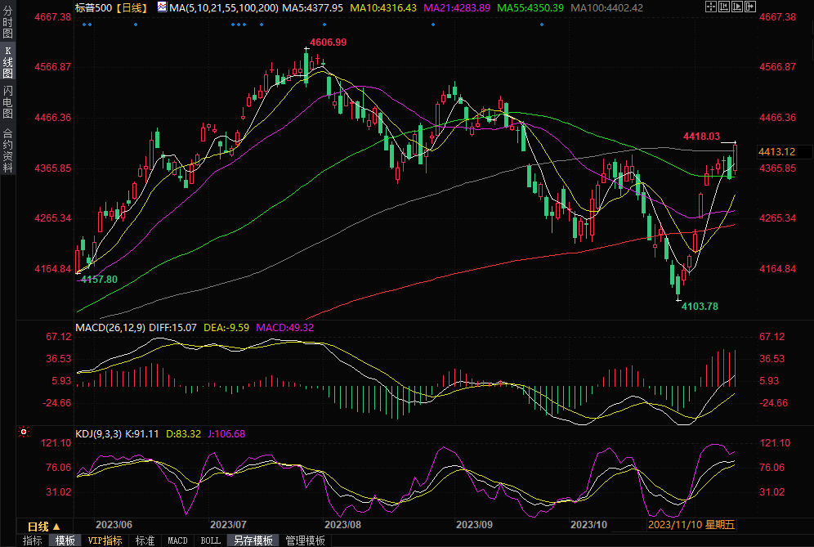Click the chart playback arrow icon
814x547 pixels.
[737, 7]
